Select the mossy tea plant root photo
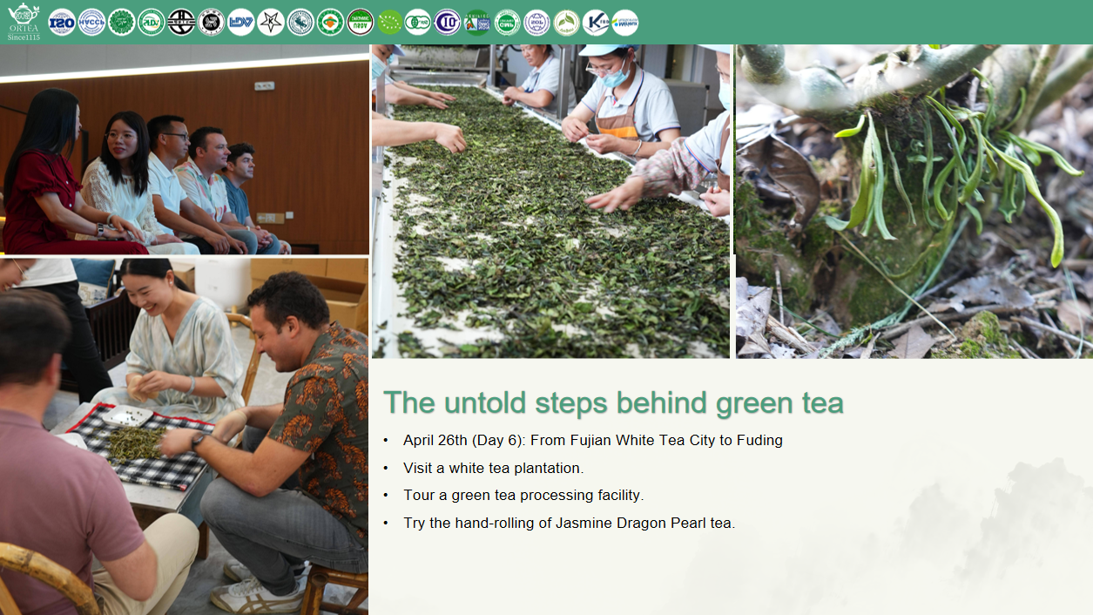Viewport: 1093px width, 615px height. click(x=914, y=201)
